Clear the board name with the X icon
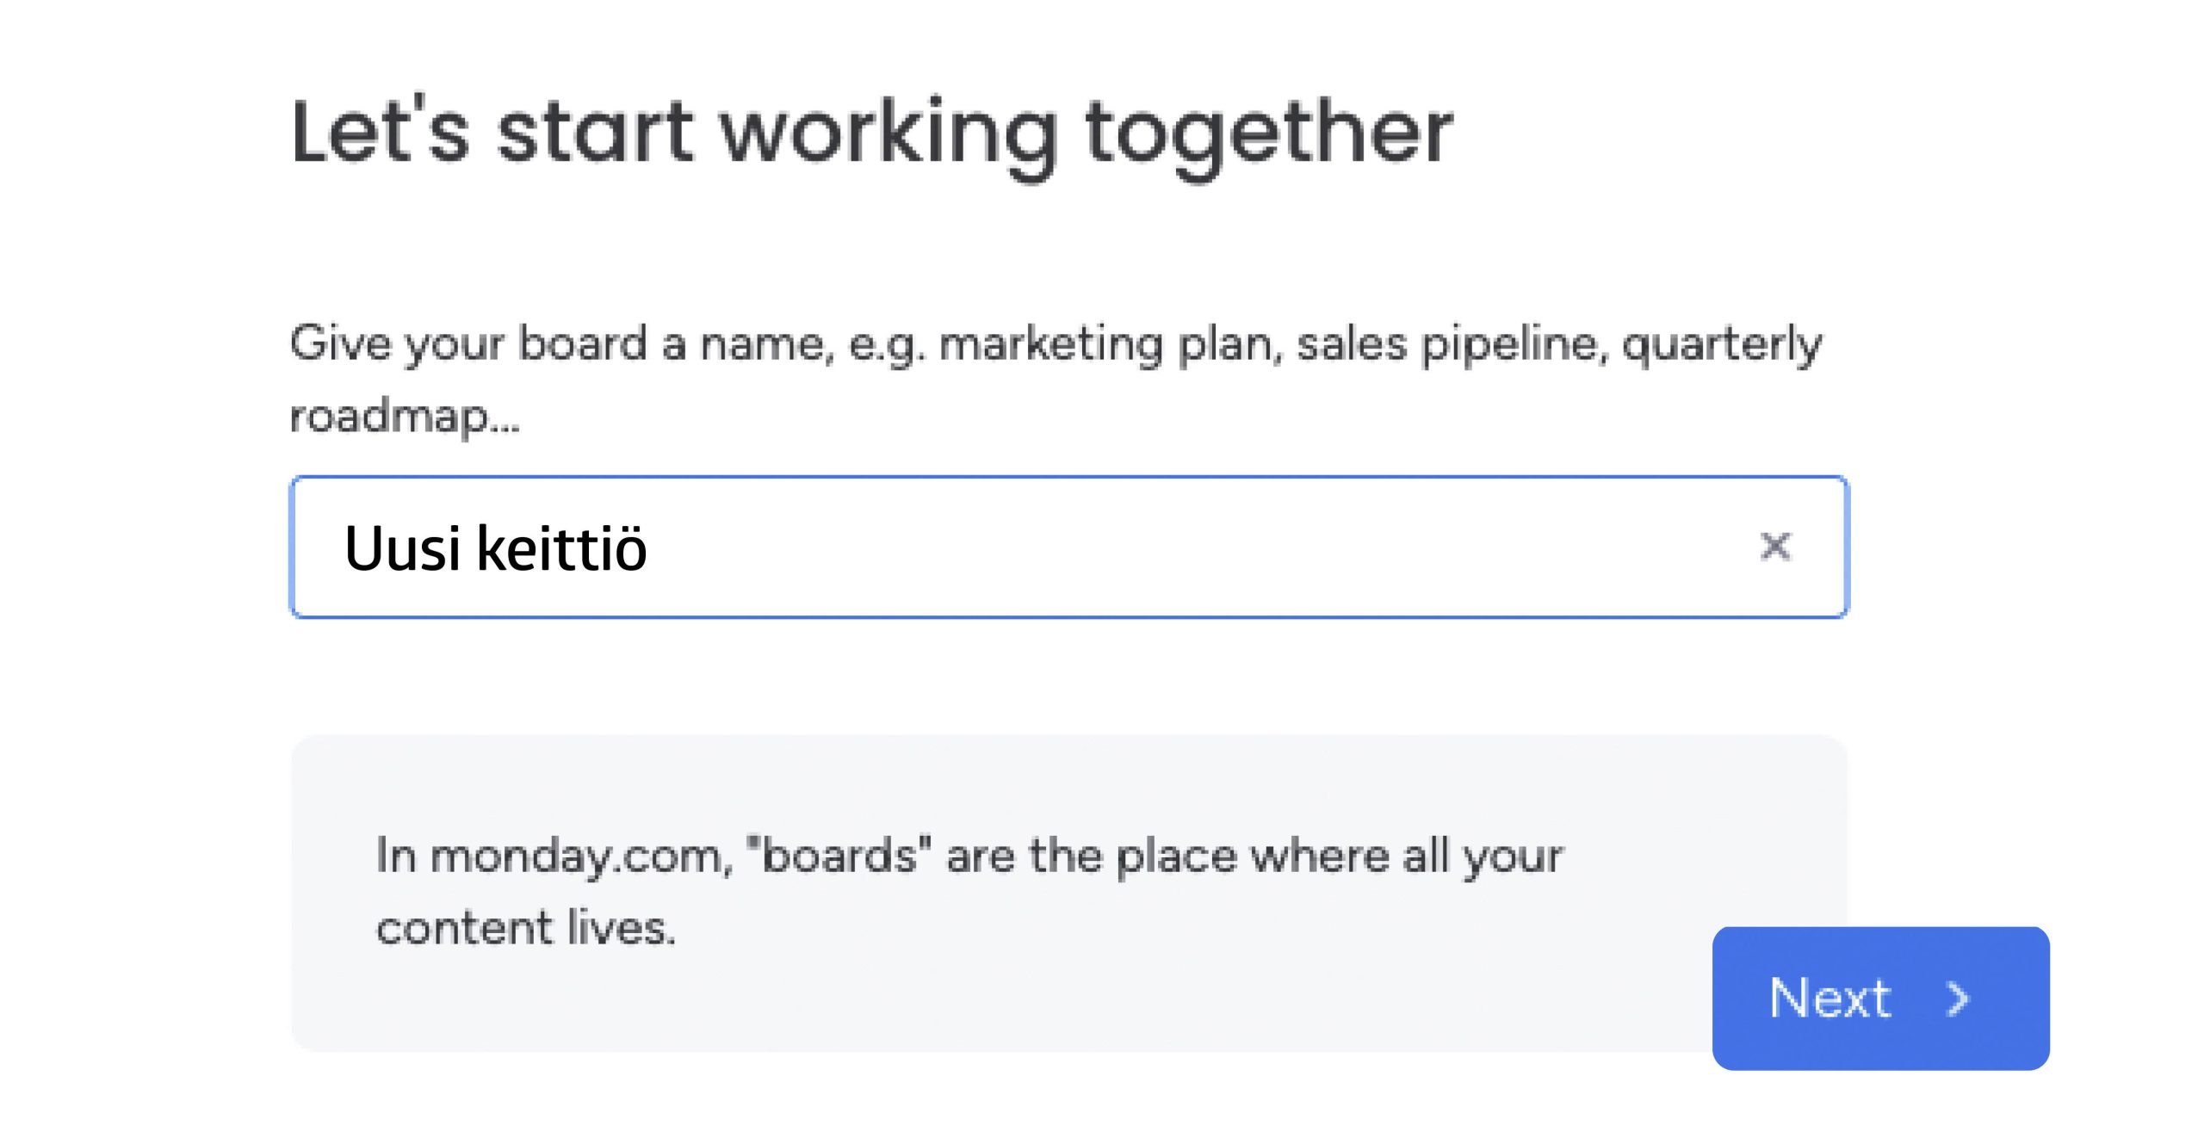The width and height of the screenshot is (2204, 1138). pyautogui.click(x=1774, y=547)
